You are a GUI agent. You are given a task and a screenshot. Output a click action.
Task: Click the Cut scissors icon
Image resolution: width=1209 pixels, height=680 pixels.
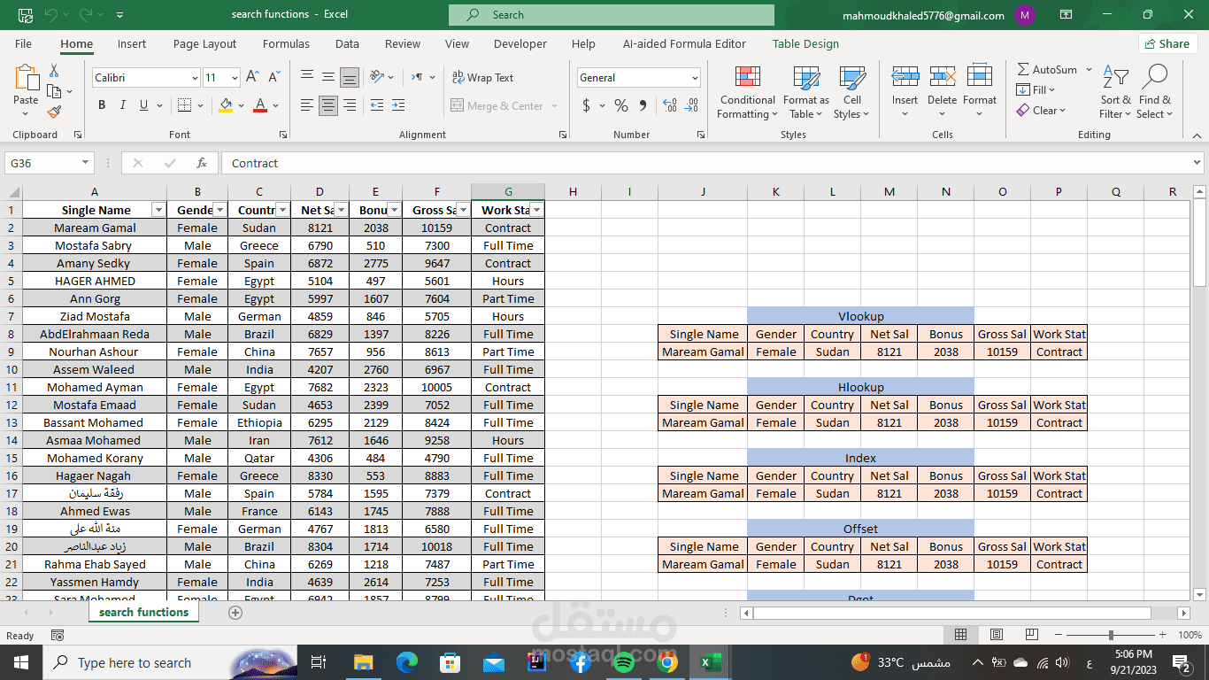pos(54,71)
